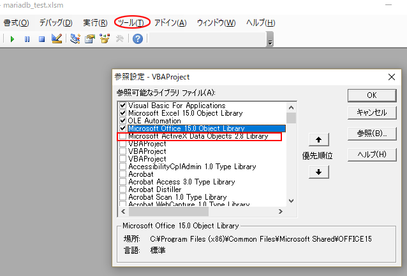
Task: Check Acrobat Distiller library checkbox
Action: point(123,190)
